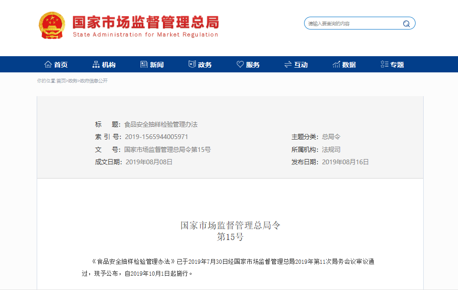Focus the search box input field
This screenshot has height=290, width=458.
tap(353, 23)
